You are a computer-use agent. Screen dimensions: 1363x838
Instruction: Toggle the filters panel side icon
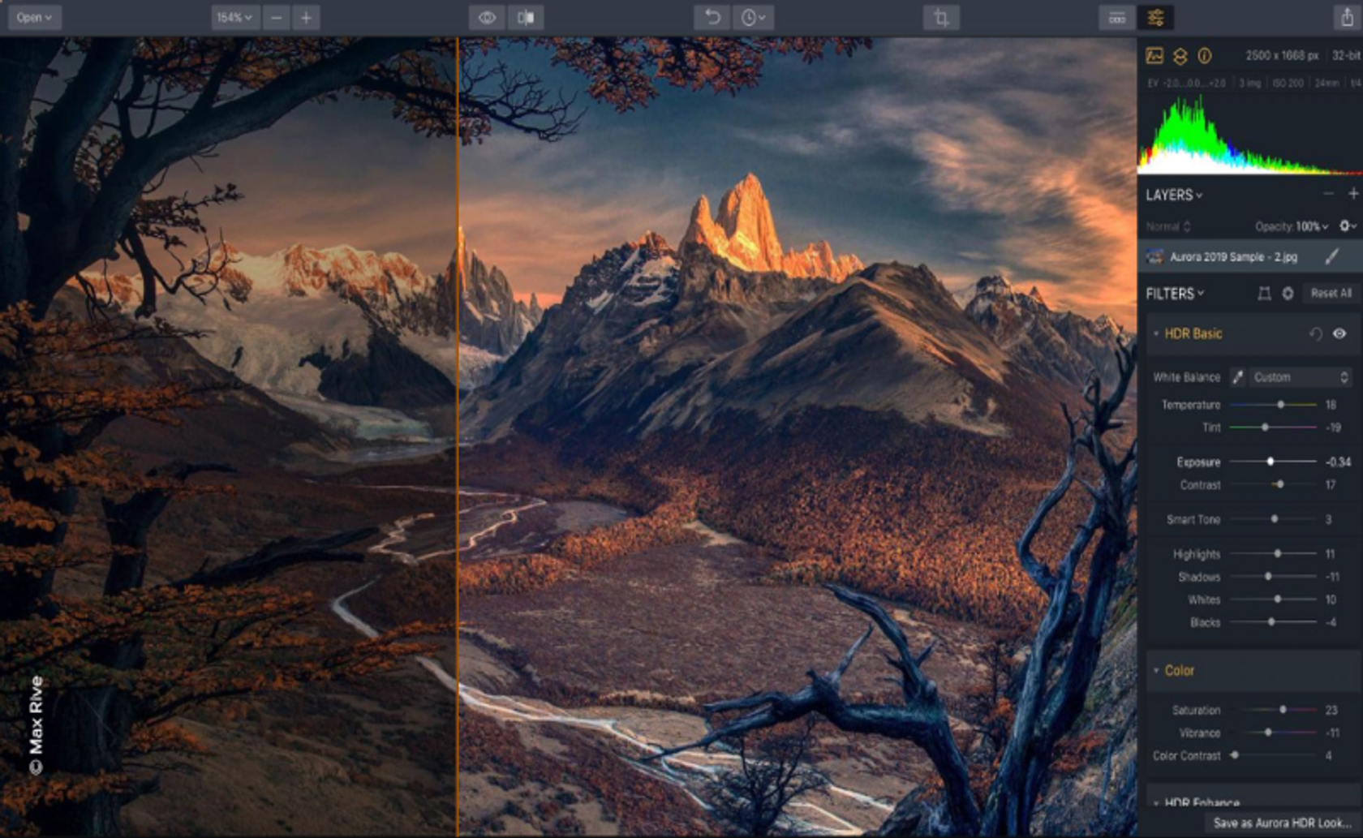point(1158,16)
